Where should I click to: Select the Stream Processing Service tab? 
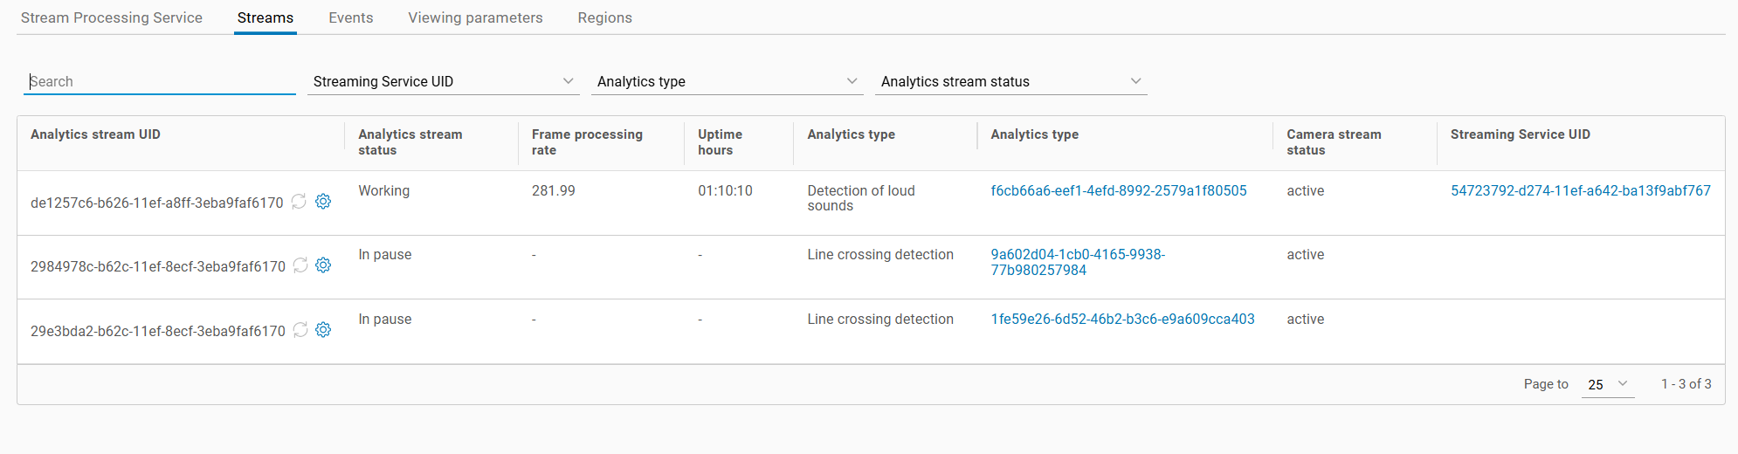pyautogui.click(x=112, y=17)
